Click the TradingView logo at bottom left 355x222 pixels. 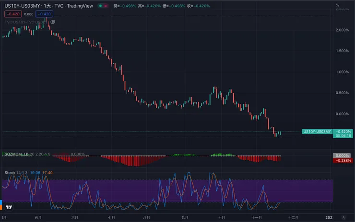coord(9,207)
